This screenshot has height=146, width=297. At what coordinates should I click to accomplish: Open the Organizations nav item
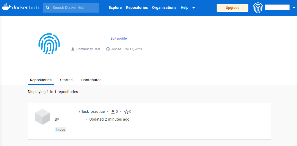[164, 7]
